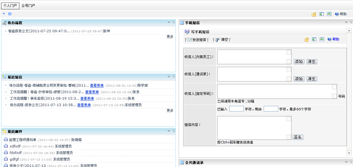
Task: Switch to the 公司门户 tab
Action: (28, 5)
